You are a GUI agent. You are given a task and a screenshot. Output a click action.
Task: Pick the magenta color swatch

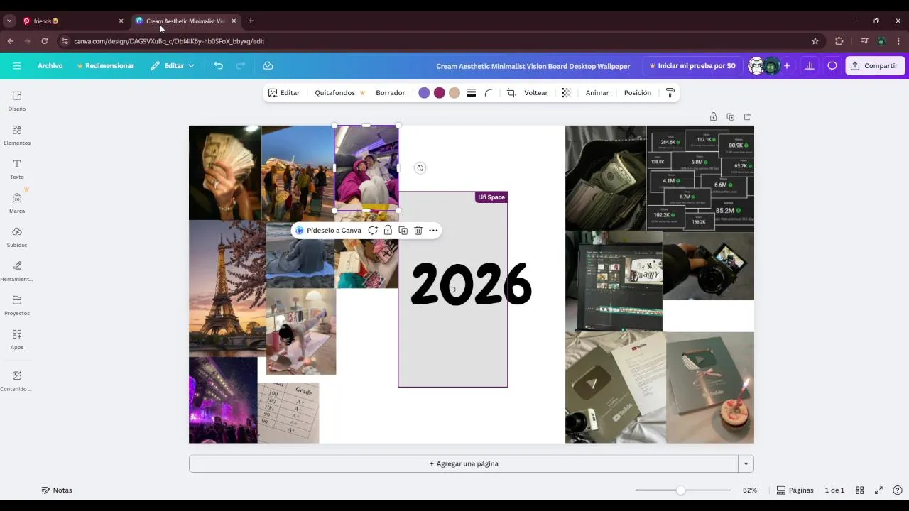pyautogui.click(x=440, y=93)
